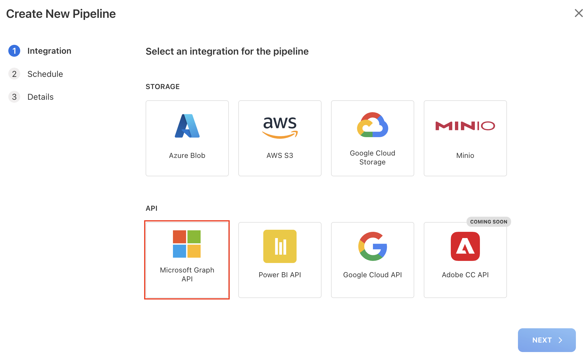Image resolution: width=586 pixels, height=355 pixels.
Task: Click the chevron arrow on the NEXT button
Action: [560, 340]
